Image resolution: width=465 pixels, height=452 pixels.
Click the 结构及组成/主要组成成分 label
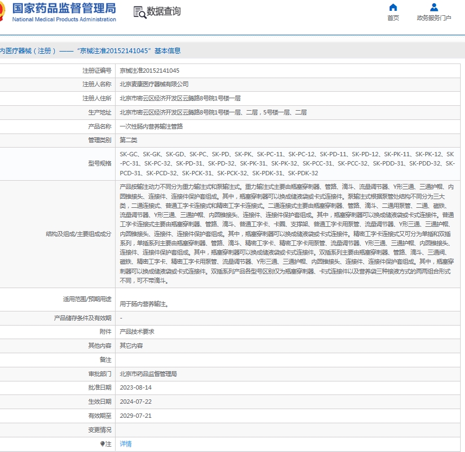point(79,234)
